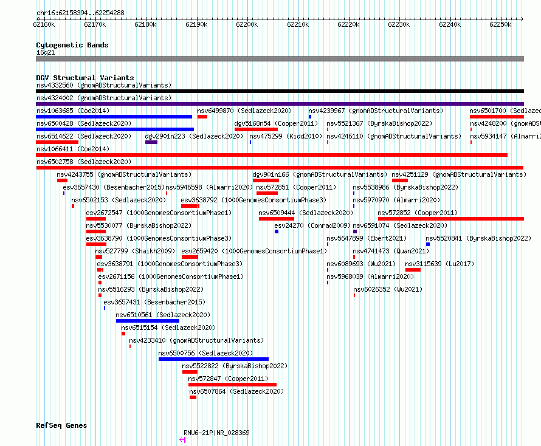Click nsv5530077 (ByrskaBishop2022) label

click(139, 225)
